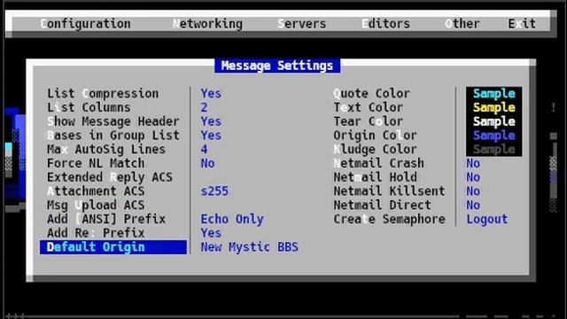
Task: Toggle Force NL Match No value
Action: pos(207,163)
